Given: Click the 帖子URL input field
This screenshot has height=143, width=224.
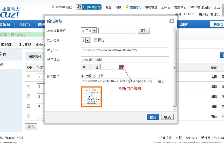Looking at the screenshot, I should point(125,50).
